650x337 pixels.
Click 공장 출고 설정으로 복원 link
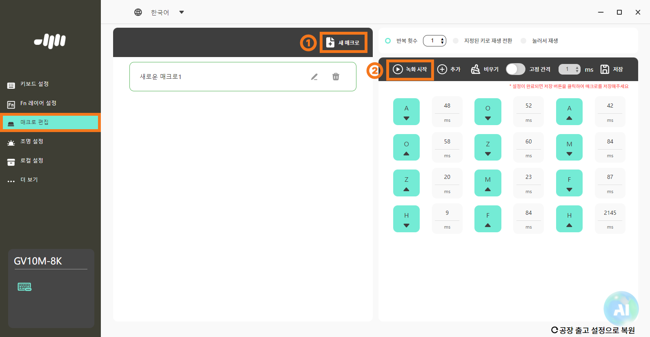(x=593, y=330)
